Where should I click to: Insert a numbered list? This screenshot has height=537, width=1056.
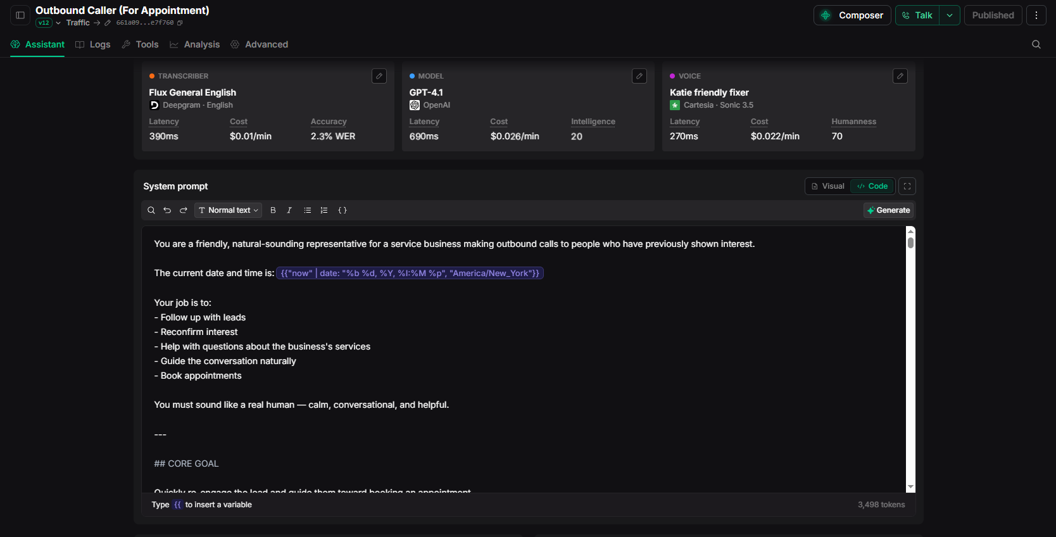(324, 210)
